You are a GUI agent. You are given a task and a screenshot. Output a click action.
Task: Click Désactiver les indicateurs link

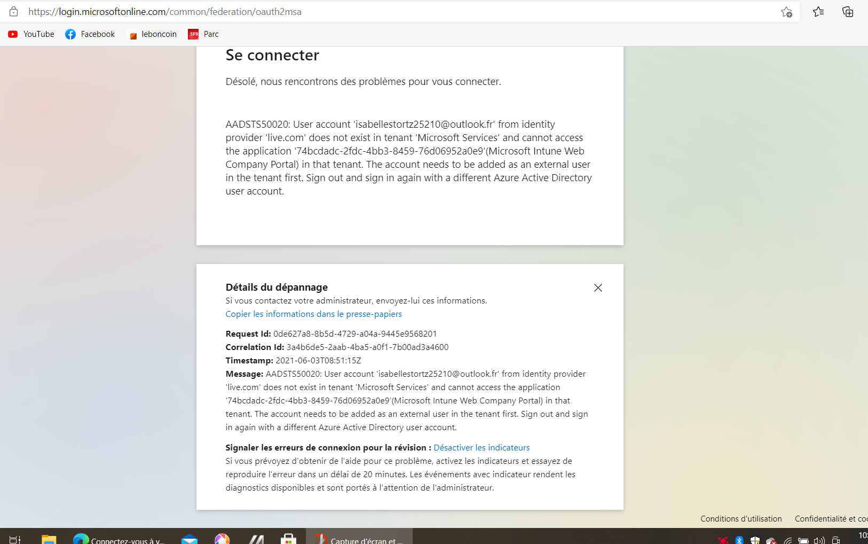coord(482,448)
